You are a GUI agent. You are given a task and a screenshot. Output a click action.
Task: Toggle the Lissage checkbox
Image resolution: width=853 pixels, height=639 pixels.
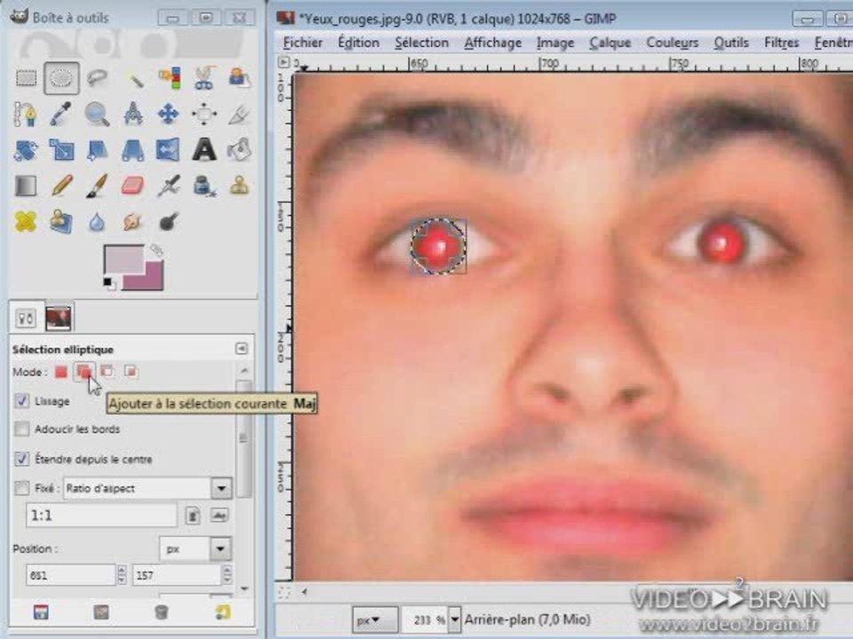coord(21,401)
